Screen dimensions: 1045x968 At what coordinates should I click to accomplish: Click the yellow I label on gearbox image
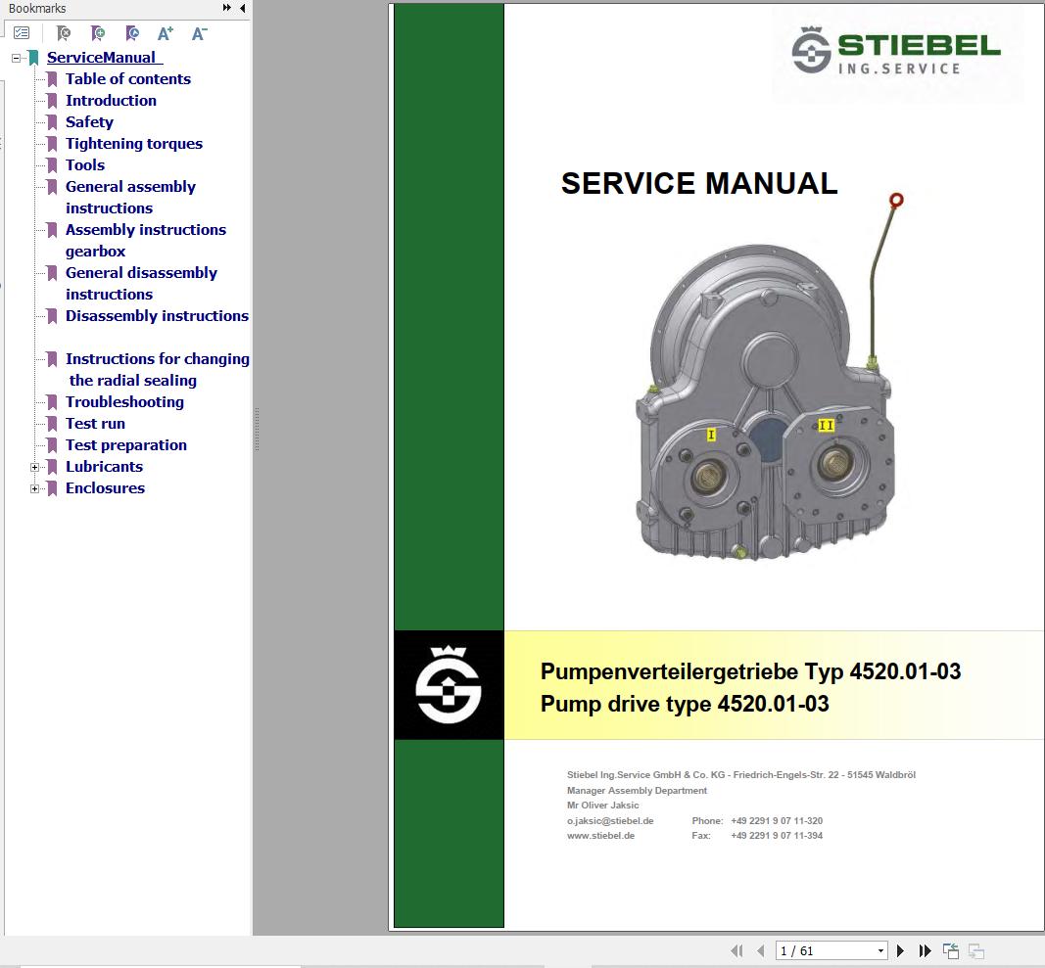(711, 435)
